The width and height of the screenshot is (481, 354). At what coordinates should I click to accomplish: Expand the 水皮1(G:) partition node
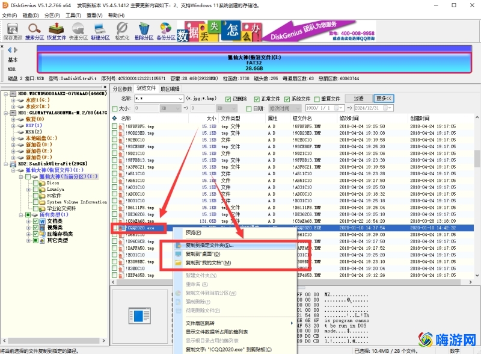click(13, 100)
